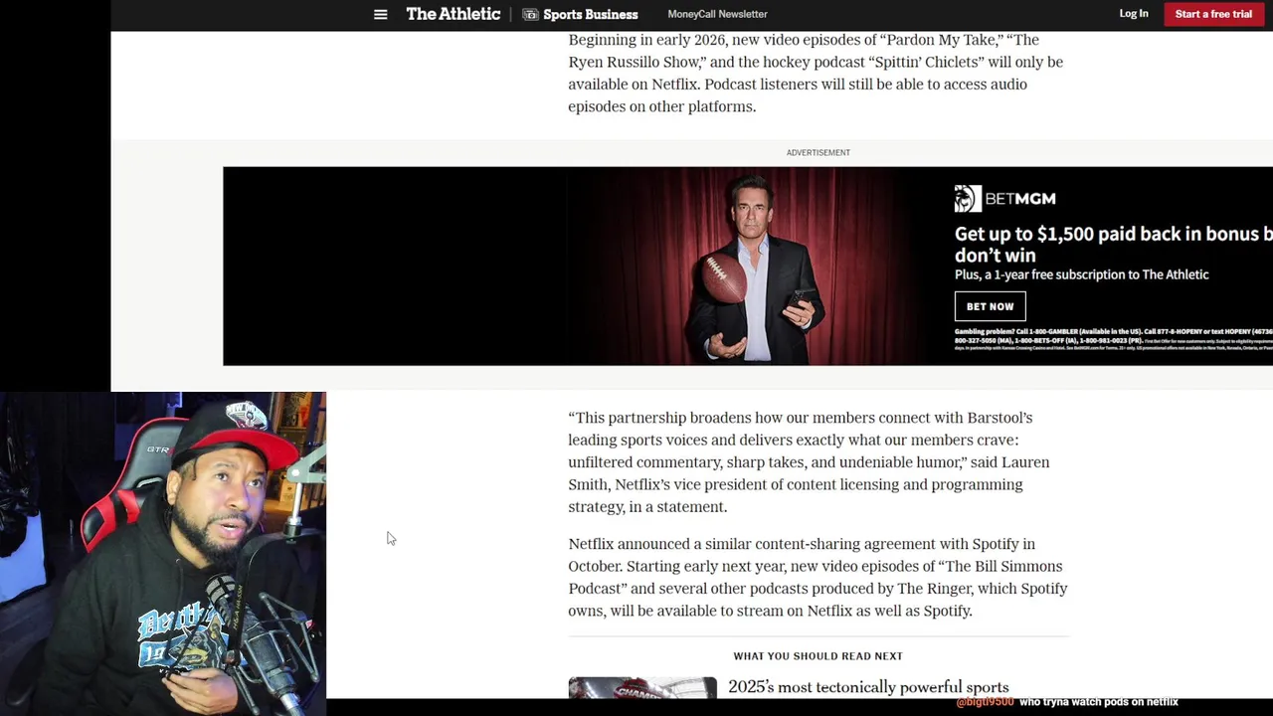Click the '1-year free subscription to The Athletic' text
This screenshot has width=1273, height=716.
tap(1081, 274)
